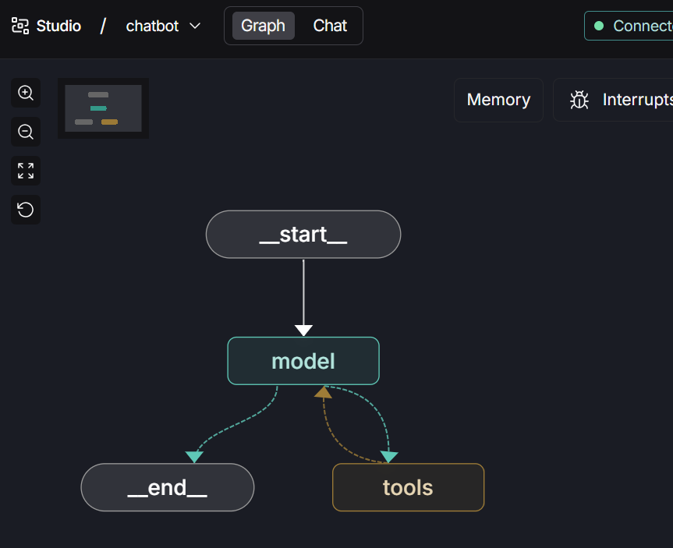Fit the graph to view
Viewport: 673px width, 548px height.
26,171
